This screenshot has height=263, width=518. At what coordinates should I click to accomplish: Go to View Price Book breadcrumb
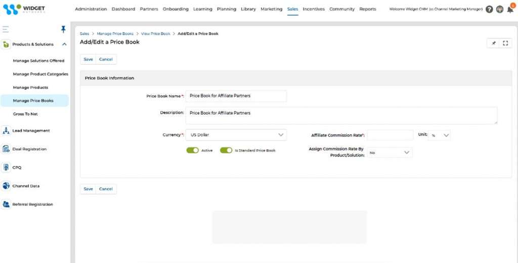pyautogui.click(x=156, y=34)
